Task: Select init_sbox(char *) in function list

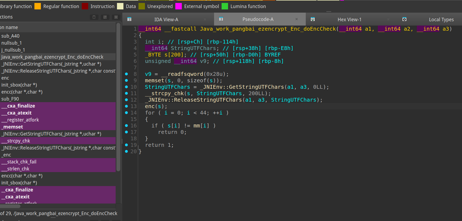Action: point(19,85)
